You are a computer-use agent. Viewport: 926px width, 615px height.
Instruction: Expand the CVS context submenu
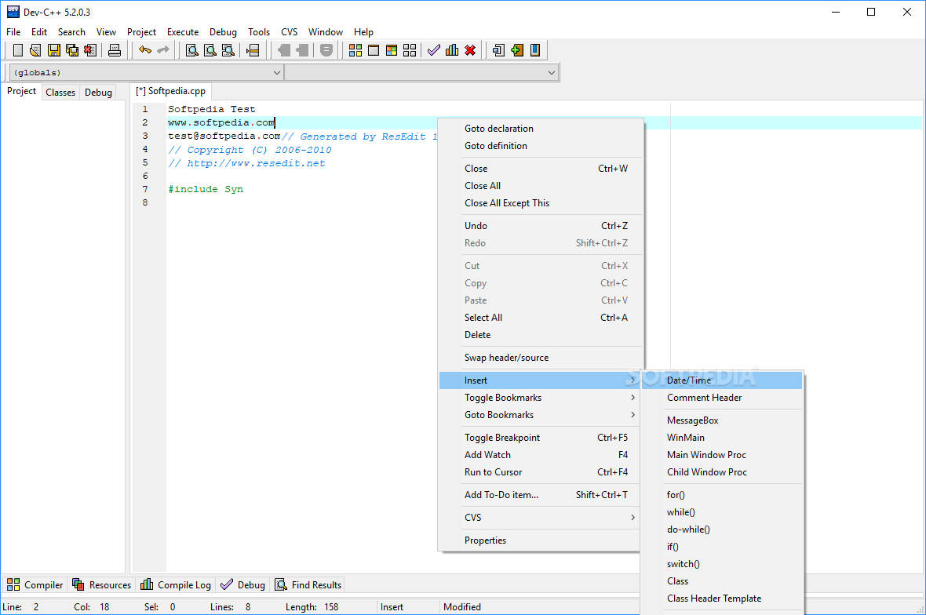(541, 517)
